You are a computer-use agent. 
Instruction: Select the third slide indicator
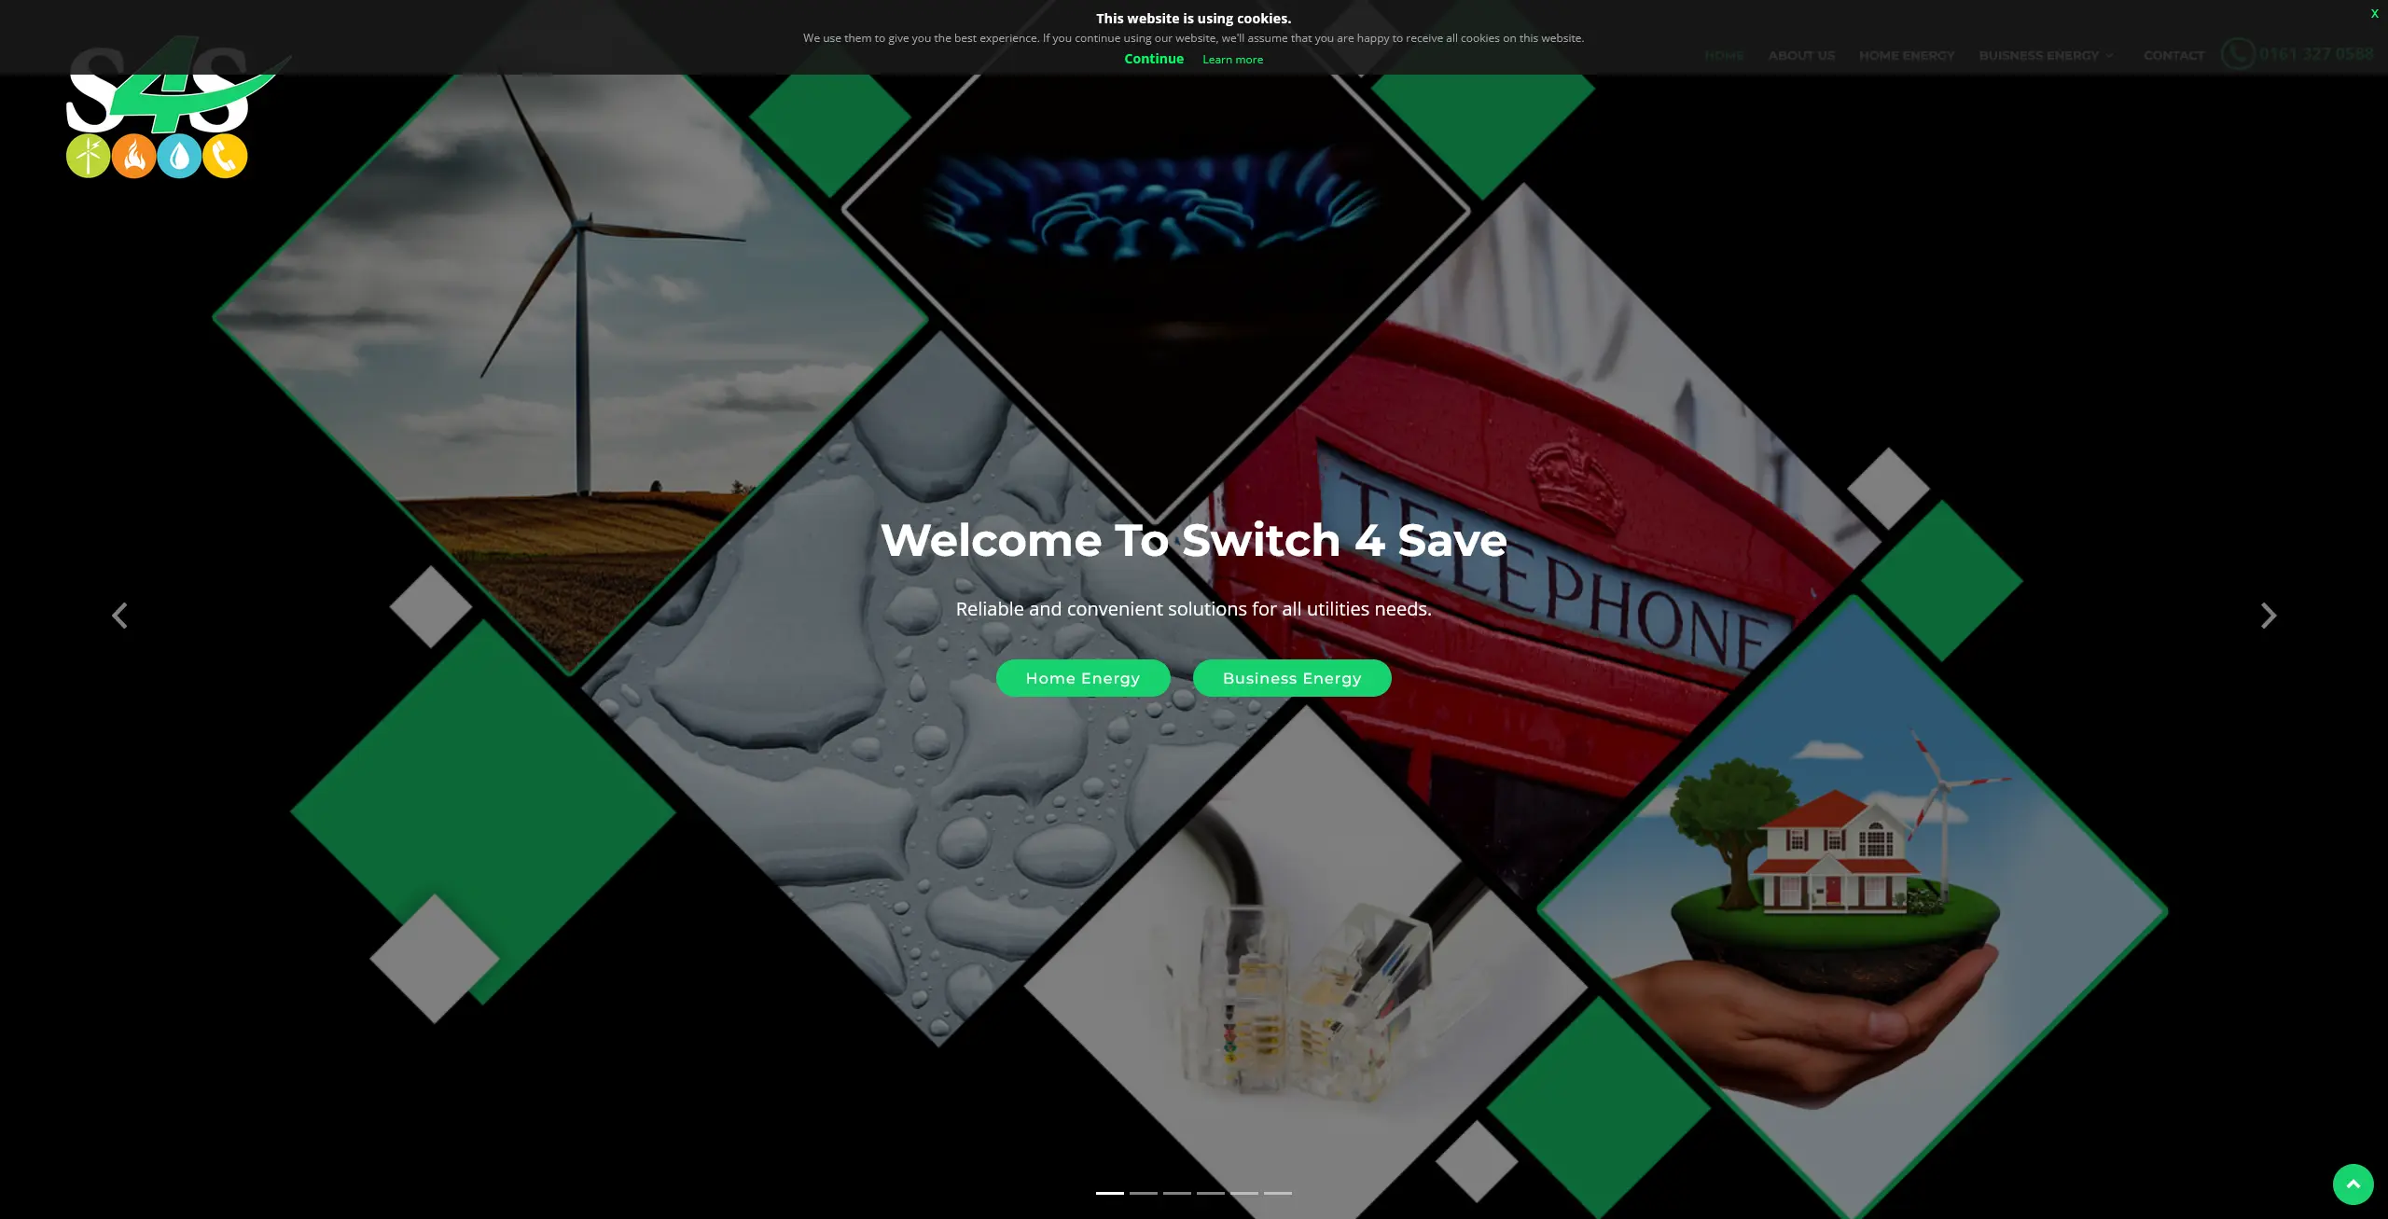tap(1177, 1193)
